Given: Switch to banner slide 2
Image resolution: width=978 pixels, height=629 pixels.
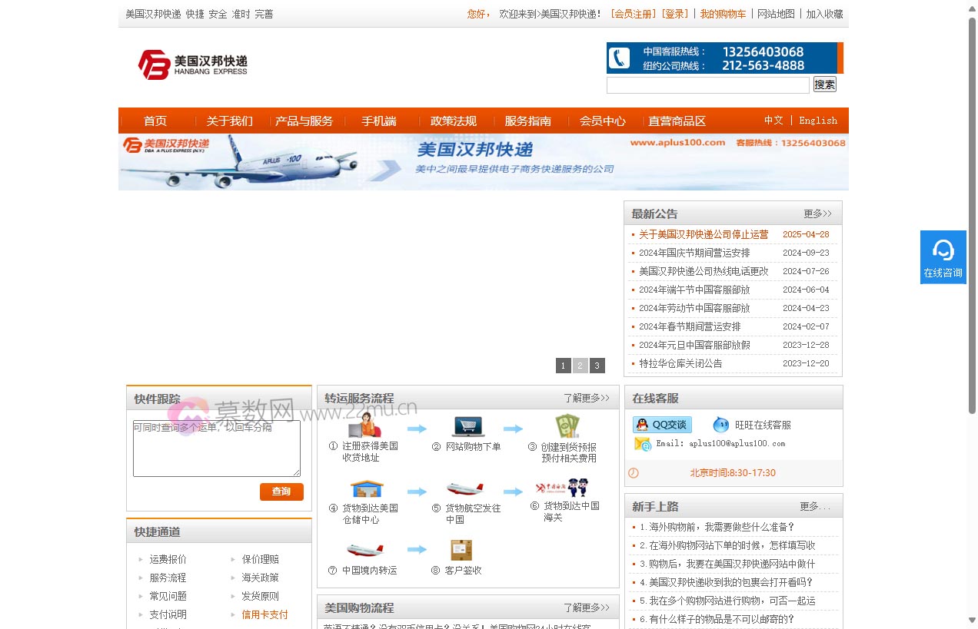Looking at the screenshot, I should point(580,366).
